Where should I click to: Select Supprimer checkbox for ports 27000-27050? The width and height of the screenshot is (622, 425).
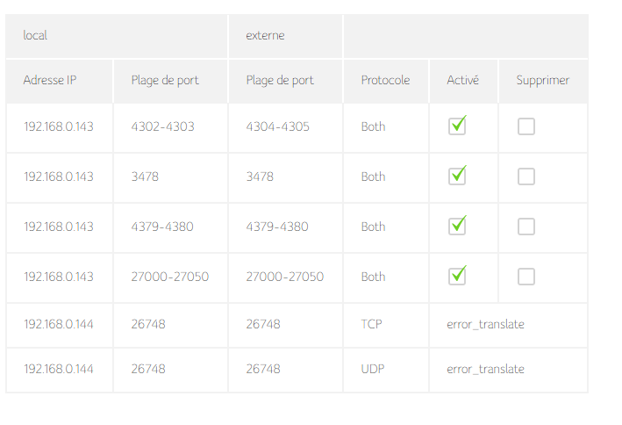525,277
